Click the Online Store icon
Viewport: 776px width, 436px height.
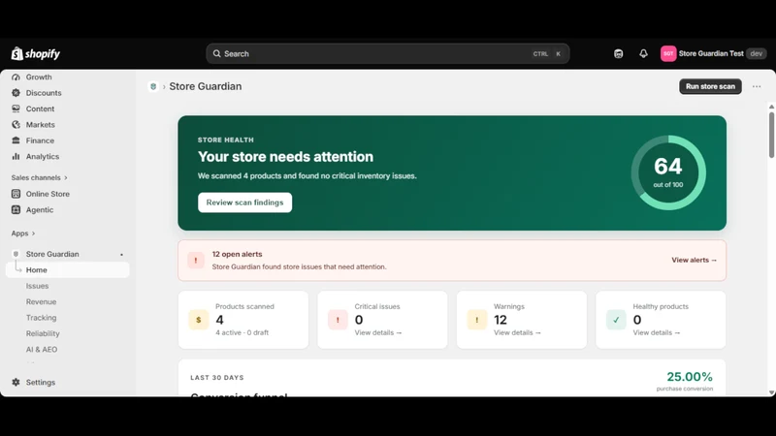click(x=16, y=194)
